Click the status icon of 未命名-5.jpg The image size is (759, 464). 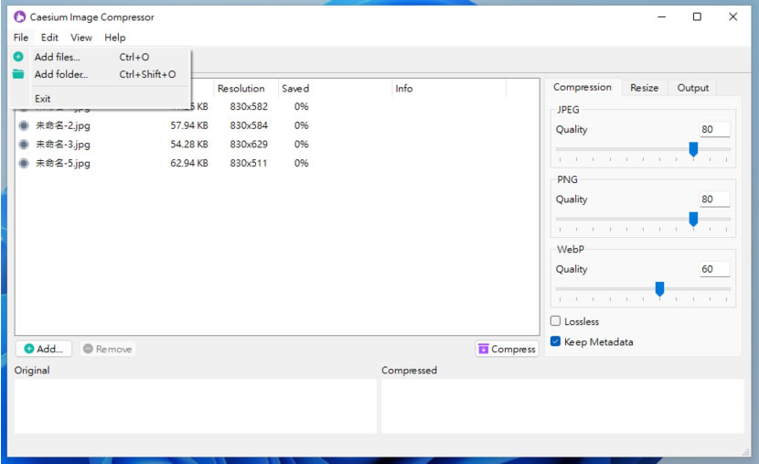23,163
